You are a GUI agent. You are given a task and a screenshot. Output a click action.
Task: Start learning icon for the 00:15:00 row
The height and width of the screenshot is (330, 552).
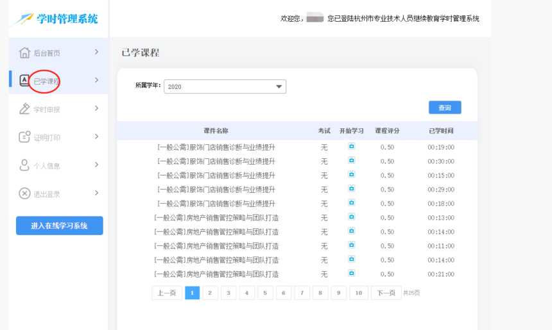pyautogui.click(x=351, y=174)
